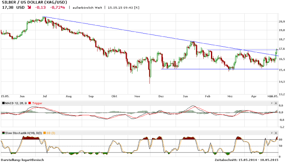Image resolution: width=286 pixels, height=162 pixels.
Task: Click the 20,9 price axis label
Action: [x=282, y=22]
